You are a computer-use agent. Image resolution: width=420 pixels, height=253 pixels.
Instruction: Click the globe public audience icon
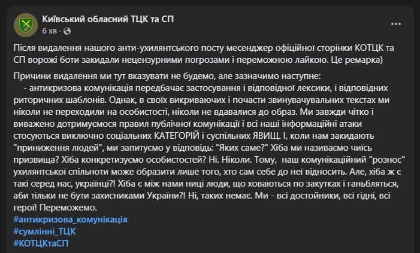67,31
